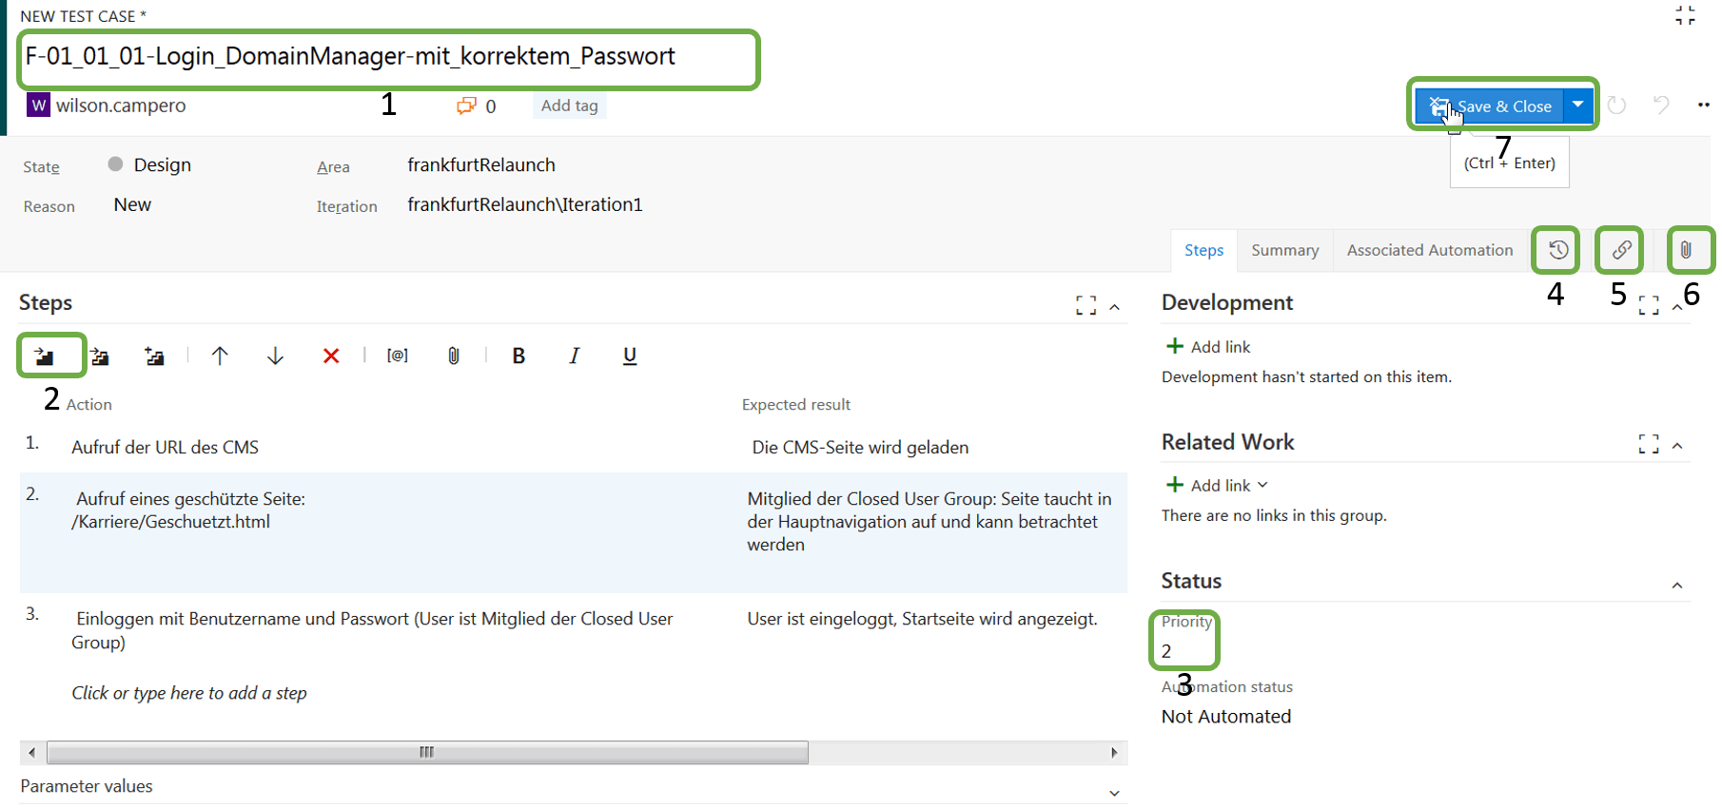Open the Attachments tab icon
This screenshot has height=808, width=1722.
click(x=1685, y=250)
